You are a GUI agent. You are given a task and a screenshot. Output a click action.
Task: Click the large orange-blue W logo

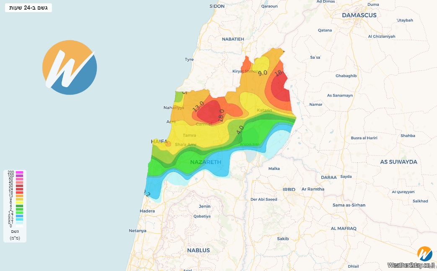pos(70,67)
